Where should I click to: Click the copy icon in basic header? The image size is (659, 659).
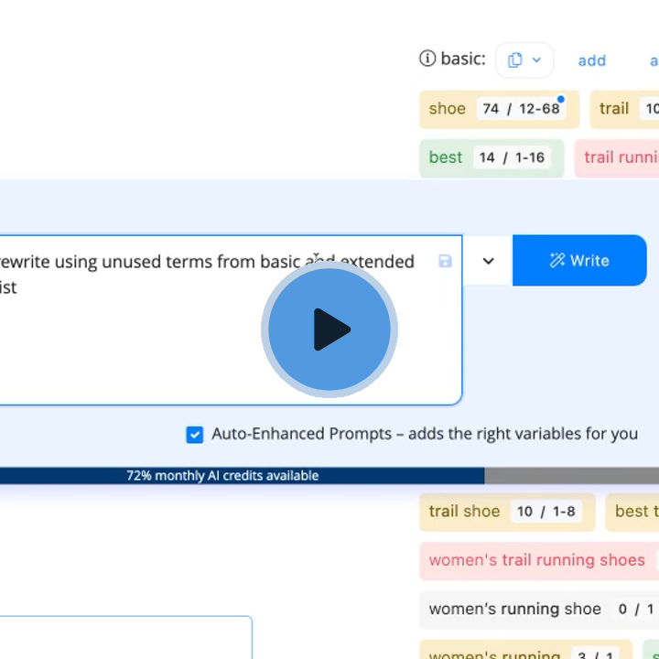(x=515, y=59)
